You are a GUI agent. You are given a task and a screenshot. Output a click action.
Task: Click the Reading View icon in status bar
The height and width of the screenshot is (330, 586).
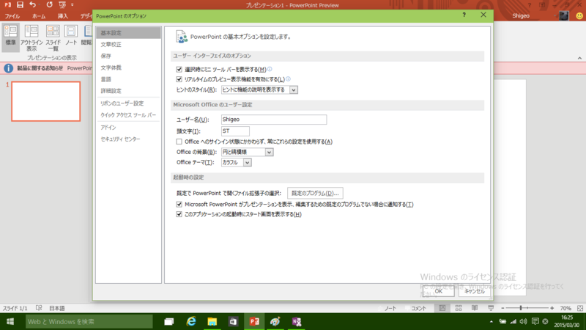(475, 308)
